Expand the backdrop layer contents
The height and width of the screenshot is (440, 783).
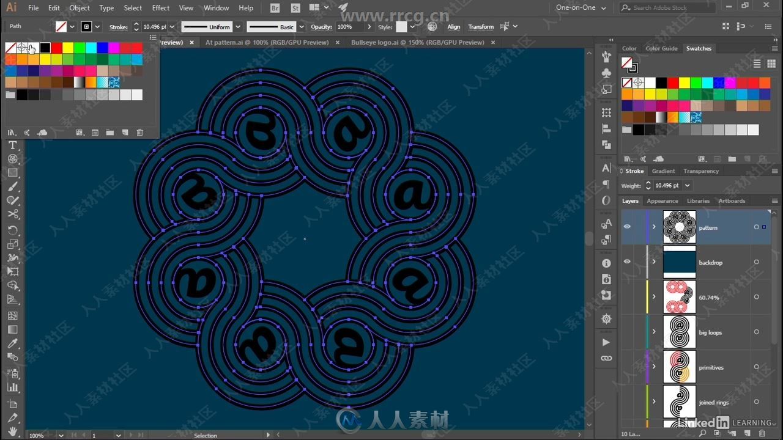pos(653,262)
